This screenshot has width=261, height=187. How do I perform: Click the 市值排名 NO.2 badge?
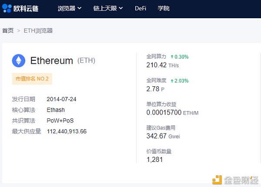click(32, 79)
